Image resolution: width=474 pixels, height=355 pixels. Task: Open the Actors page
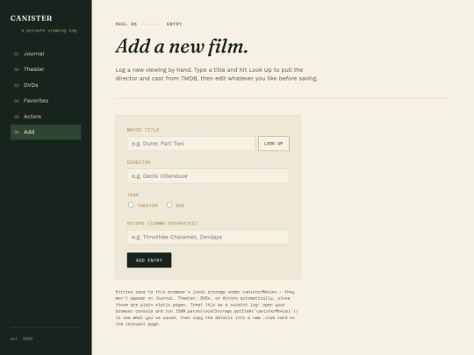46,117
